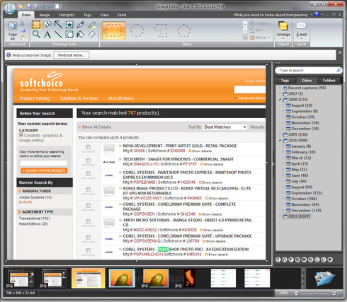The width and height of the screenshot is (347, 302).
Task: Toggle the star flag
Action: pos(330,260)
